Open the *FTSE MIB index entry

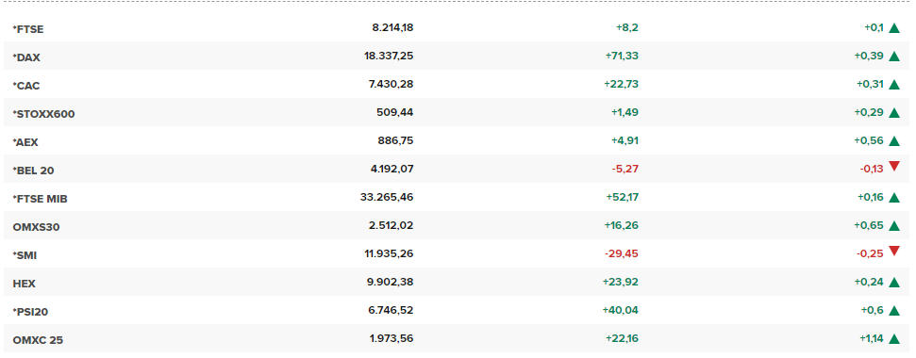pos(40,199)
